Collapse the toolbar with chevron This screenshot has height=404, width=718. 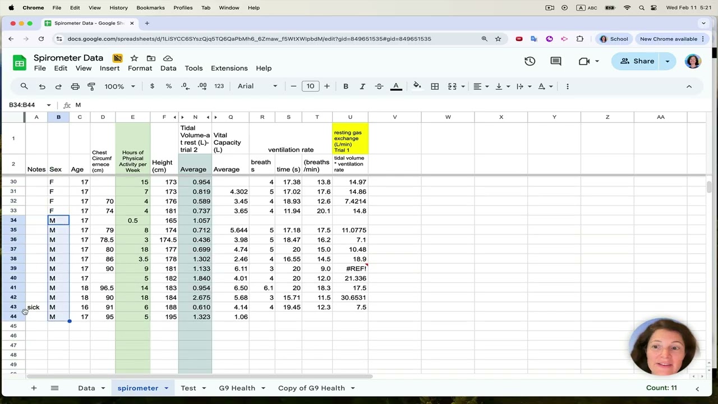pyautogui.click(x=689, y=86)
